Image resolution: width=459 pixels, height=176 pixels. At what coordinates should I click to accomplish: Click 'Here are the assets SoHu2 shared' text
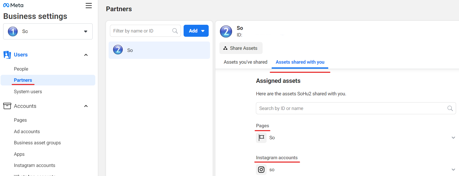(301, 94)
